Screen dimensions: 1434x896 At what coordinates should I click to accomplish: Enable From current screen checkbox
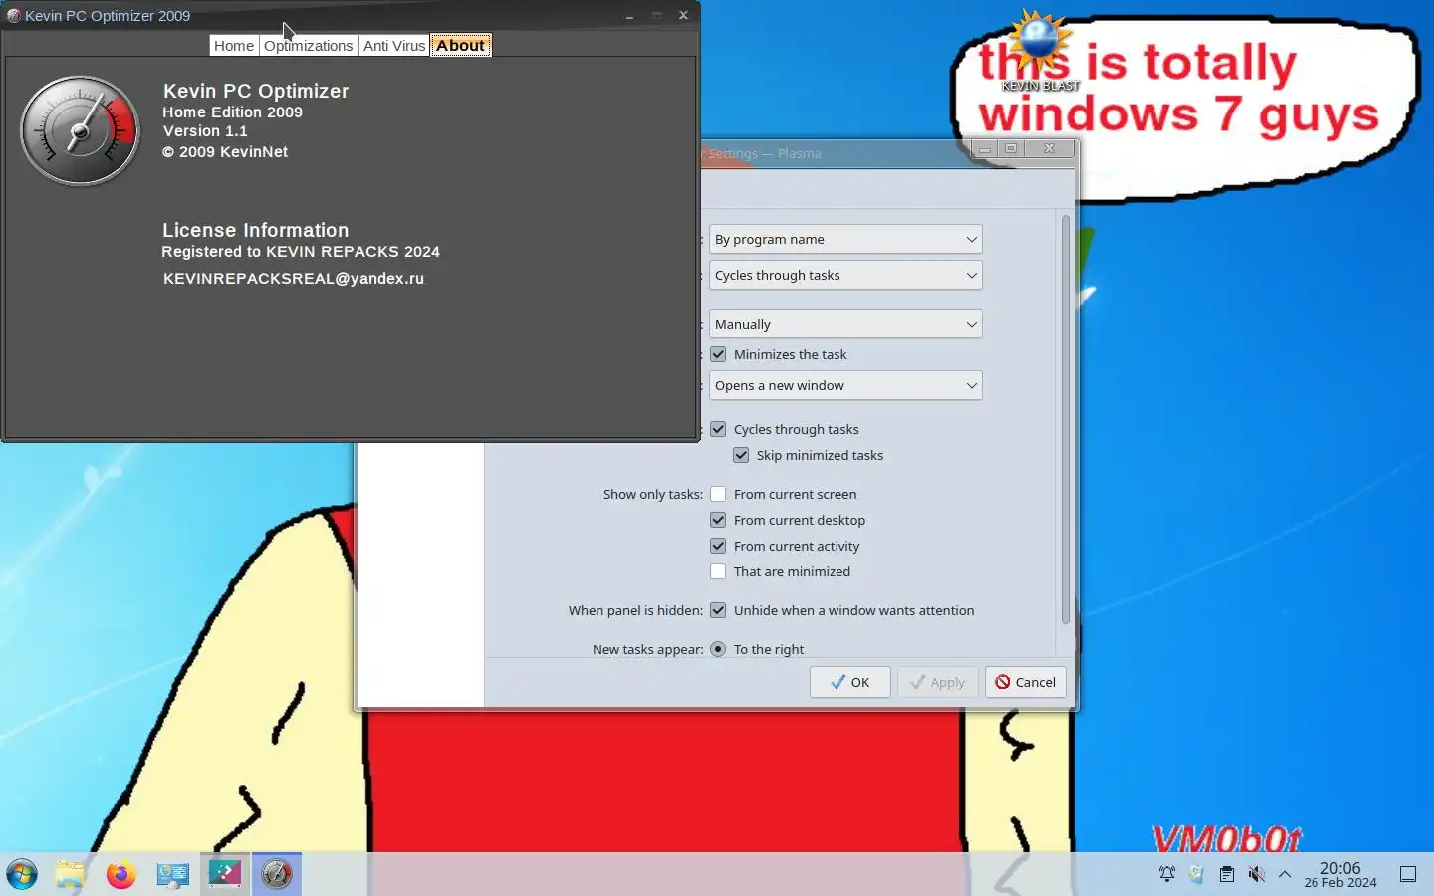point(718,494)
